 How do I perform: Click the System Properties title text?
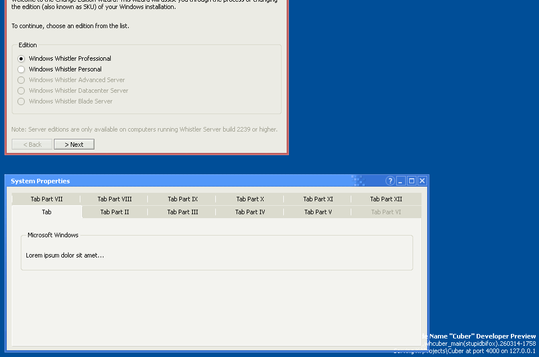coord(40,181)
